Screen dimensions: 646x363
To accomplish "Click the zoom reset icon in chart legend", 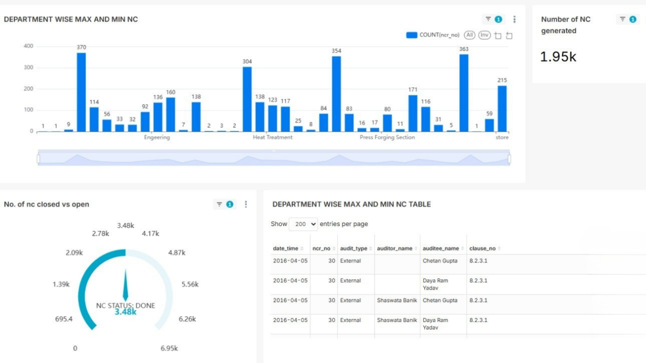I will (x=509, y=35).
